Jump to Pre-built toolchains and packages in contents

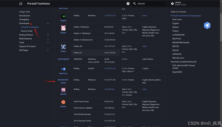point(186,16)
